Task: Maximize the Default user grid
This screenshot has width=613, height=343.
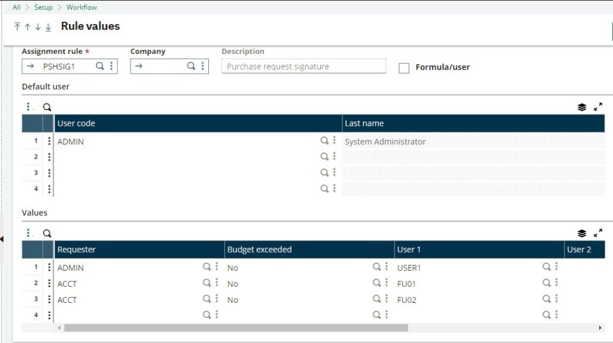Action: [598, 107]
